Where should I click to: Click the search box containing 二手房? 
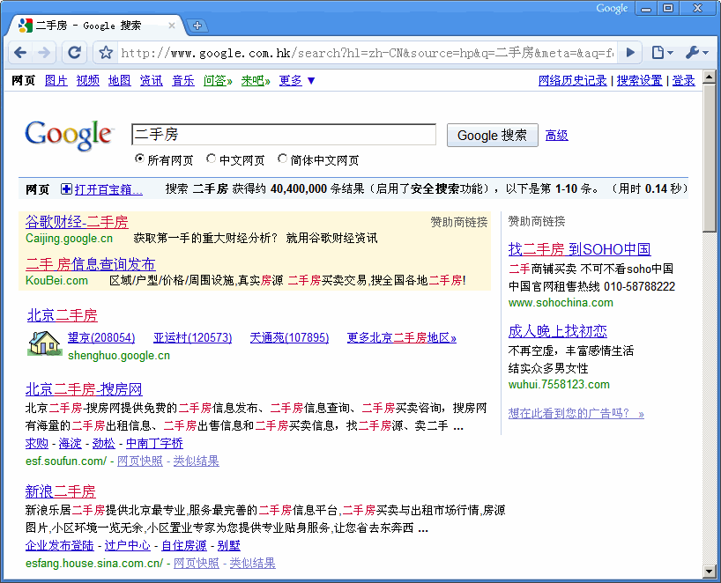(284, 134)
